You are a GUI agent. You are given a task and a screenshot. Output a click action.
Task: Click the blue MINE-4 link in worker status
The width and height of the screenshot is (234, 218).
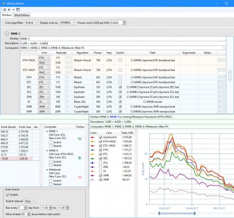tap(114, 117)
